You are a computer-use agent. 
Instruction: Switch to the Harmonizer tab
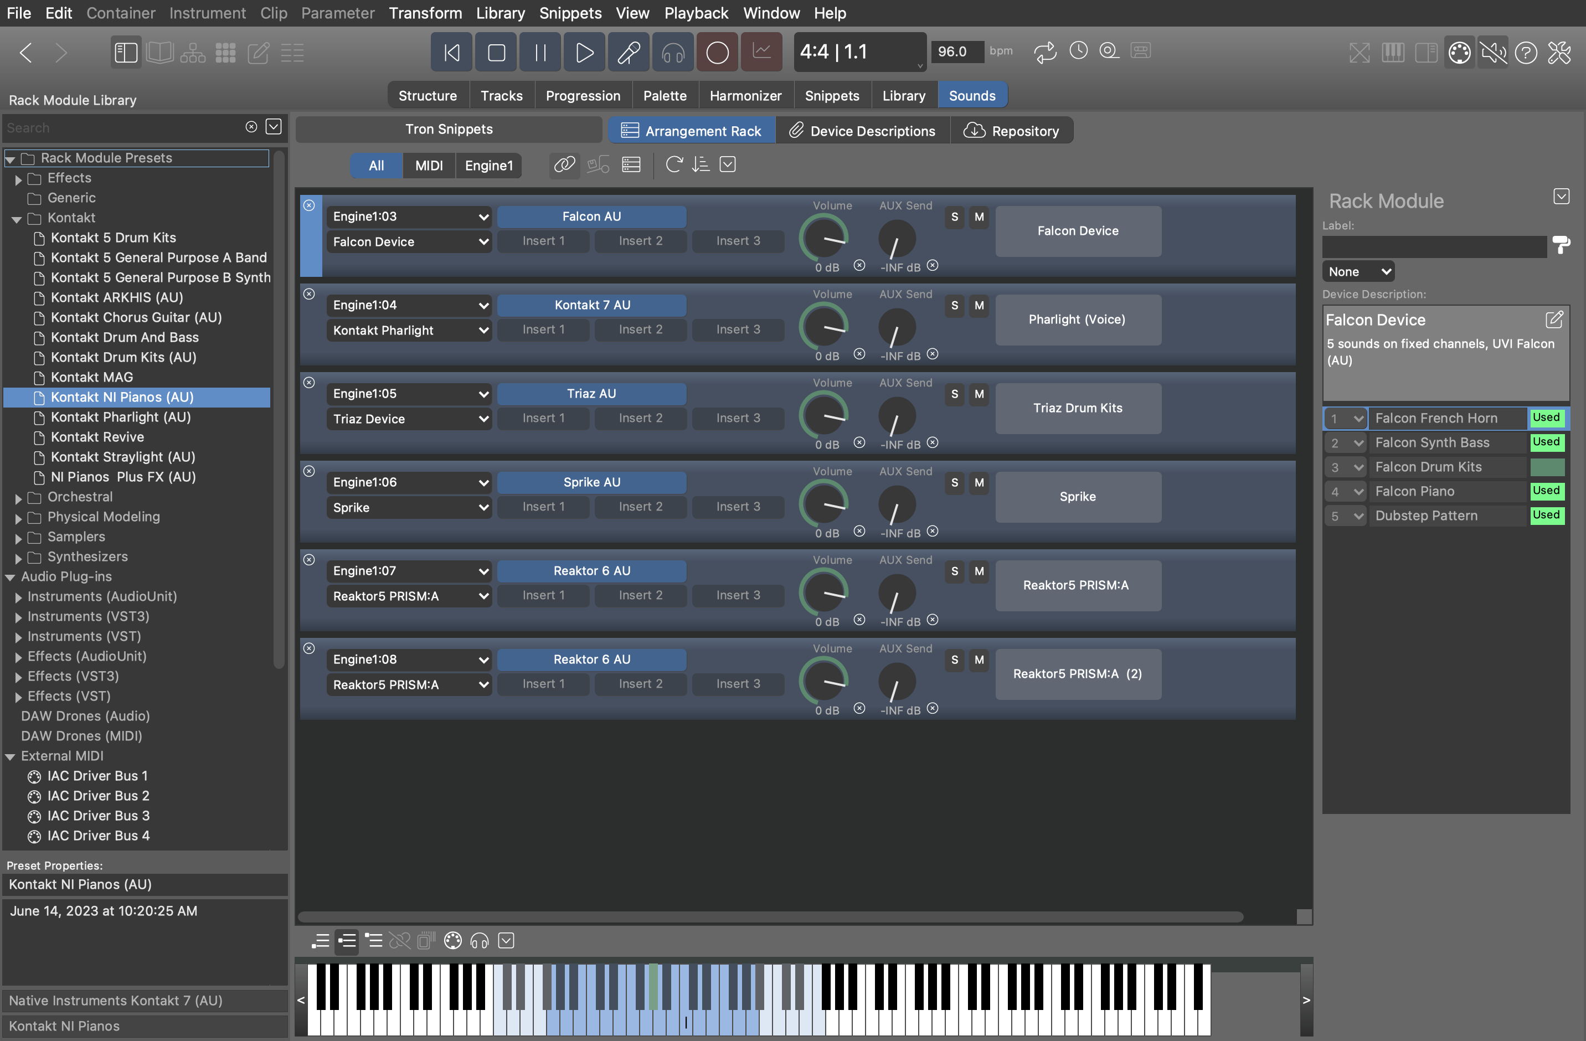[x=745, y=96]
